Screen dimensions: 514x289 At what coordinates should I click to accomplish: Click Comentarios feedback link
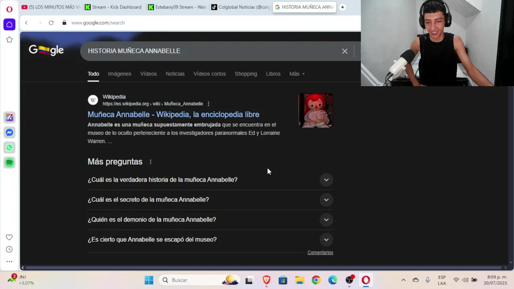point(320,252)
